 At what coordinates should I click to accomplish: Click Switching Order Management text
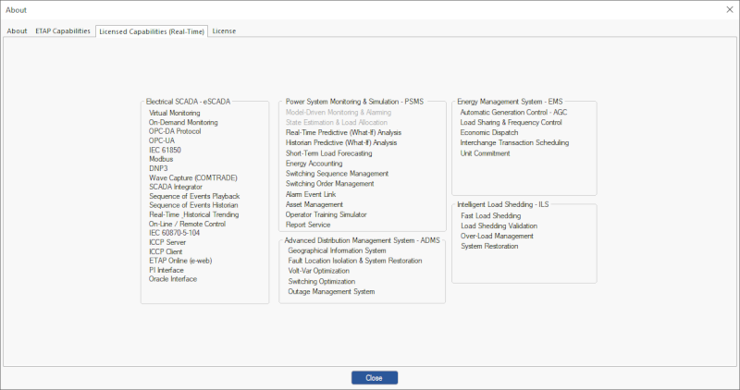point(330,184)
